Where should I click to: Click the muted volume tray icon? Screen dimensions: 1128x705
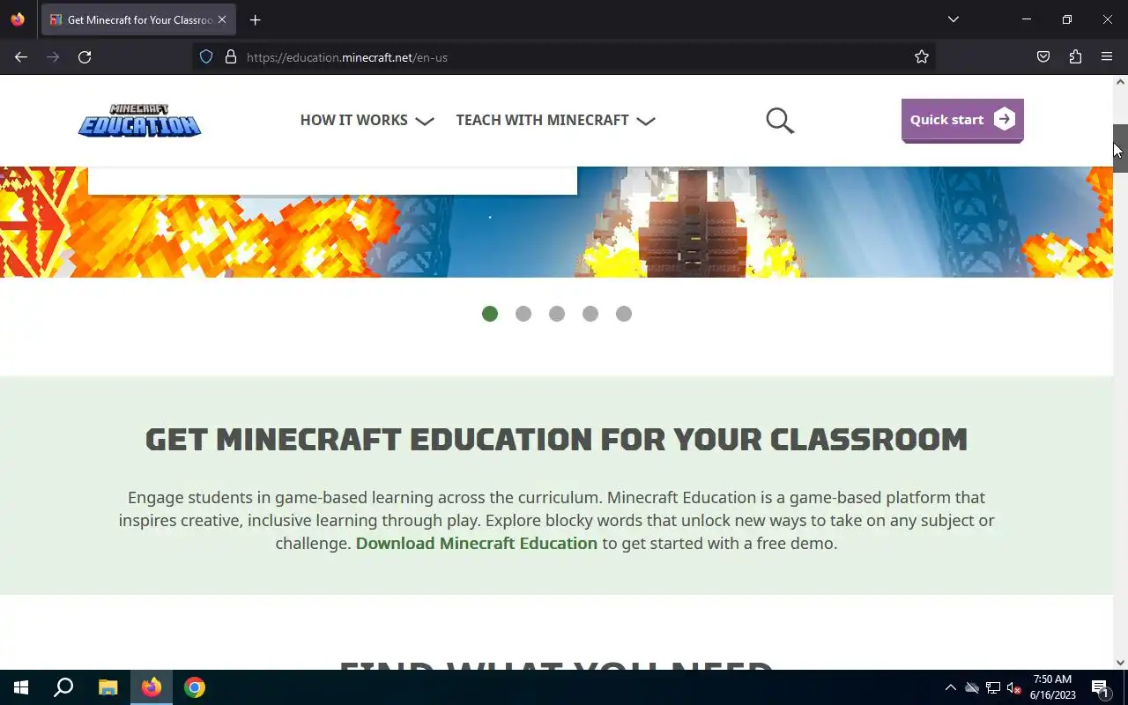coord(1014,687)
